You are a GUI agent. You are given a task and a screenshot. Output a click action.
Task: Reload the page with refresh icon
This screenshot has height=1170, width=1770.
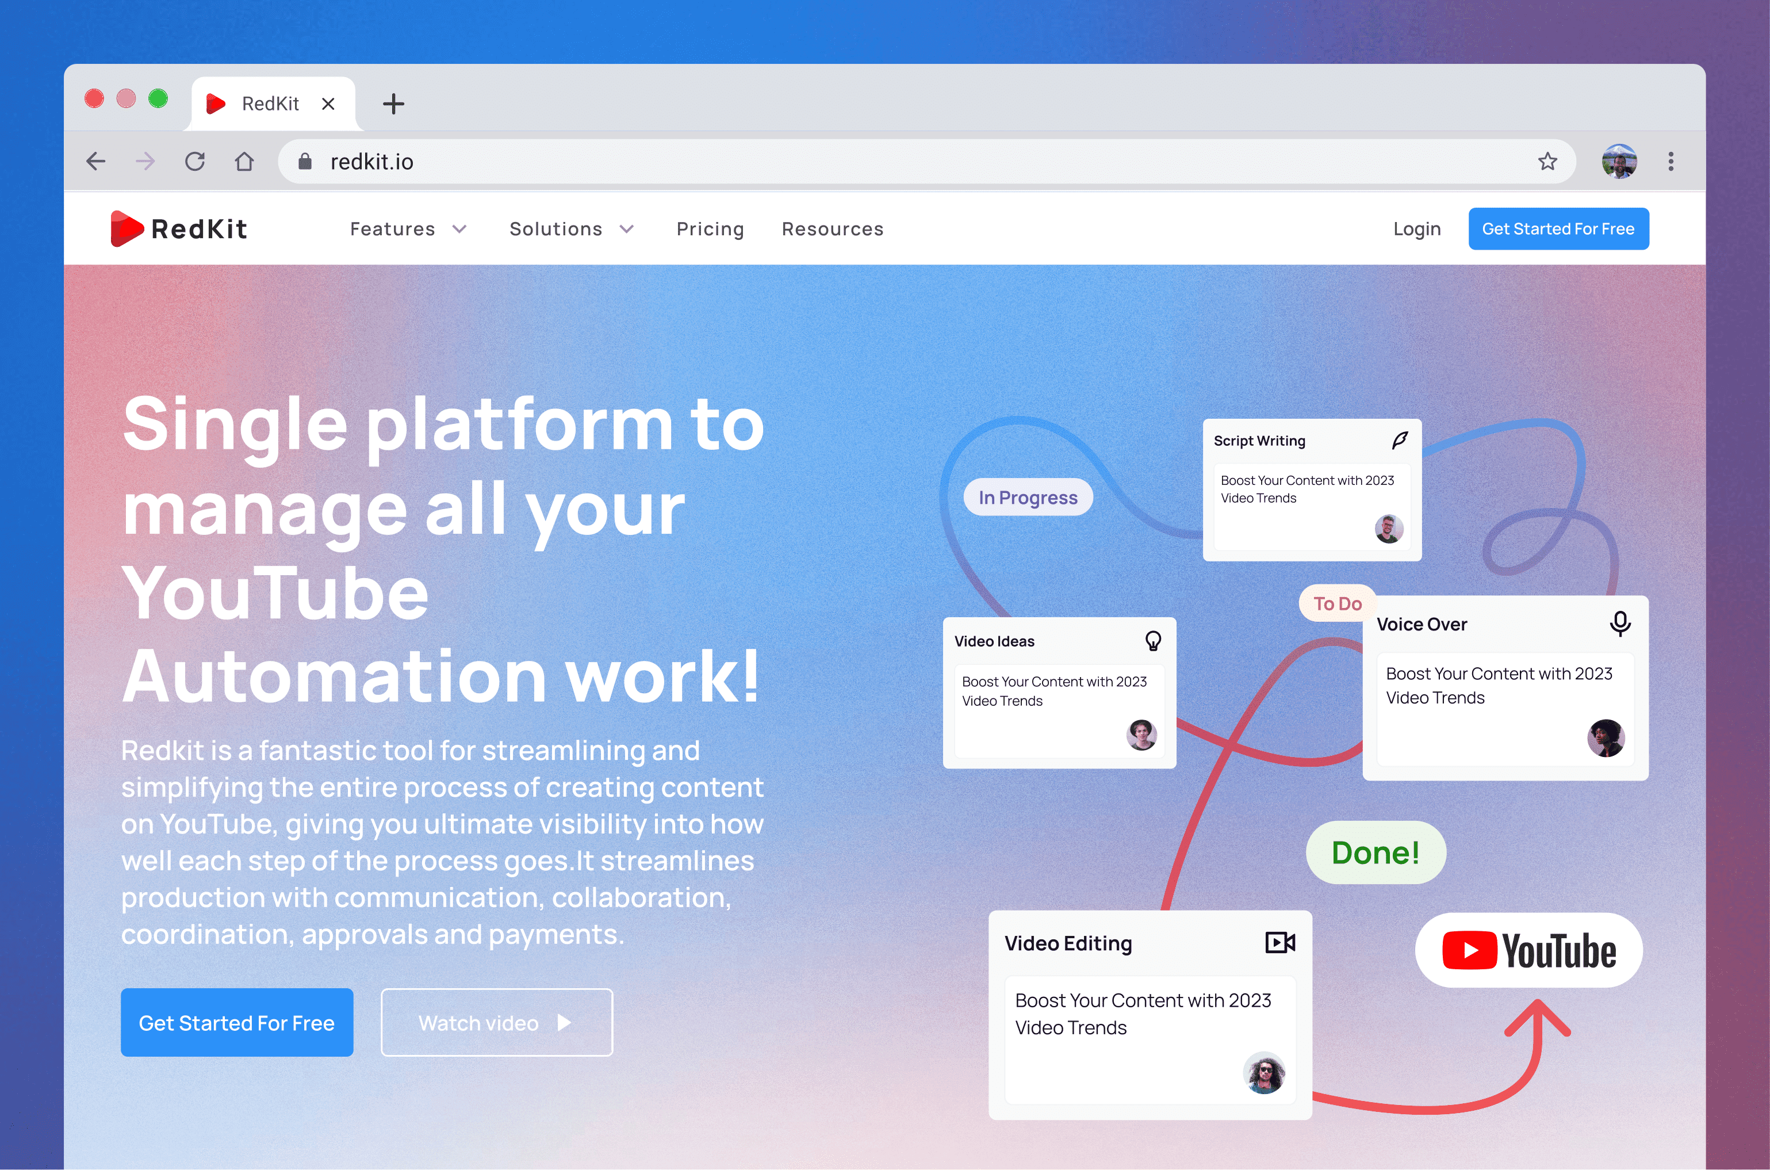[196, 161]
